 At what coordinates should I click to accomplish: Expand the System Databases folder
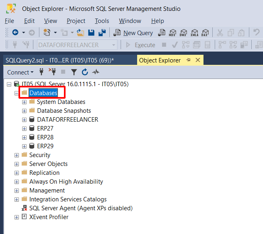[24, 102]
